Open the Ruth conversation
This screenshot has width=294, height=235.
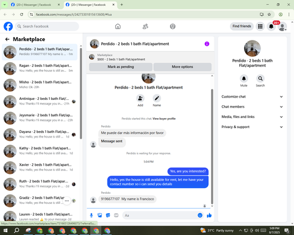tap(39, 184)
